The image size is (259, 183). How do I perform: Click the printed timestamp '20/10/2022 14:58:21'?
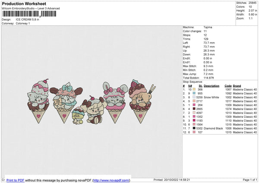pyautogui.click(x=177, y=180)
